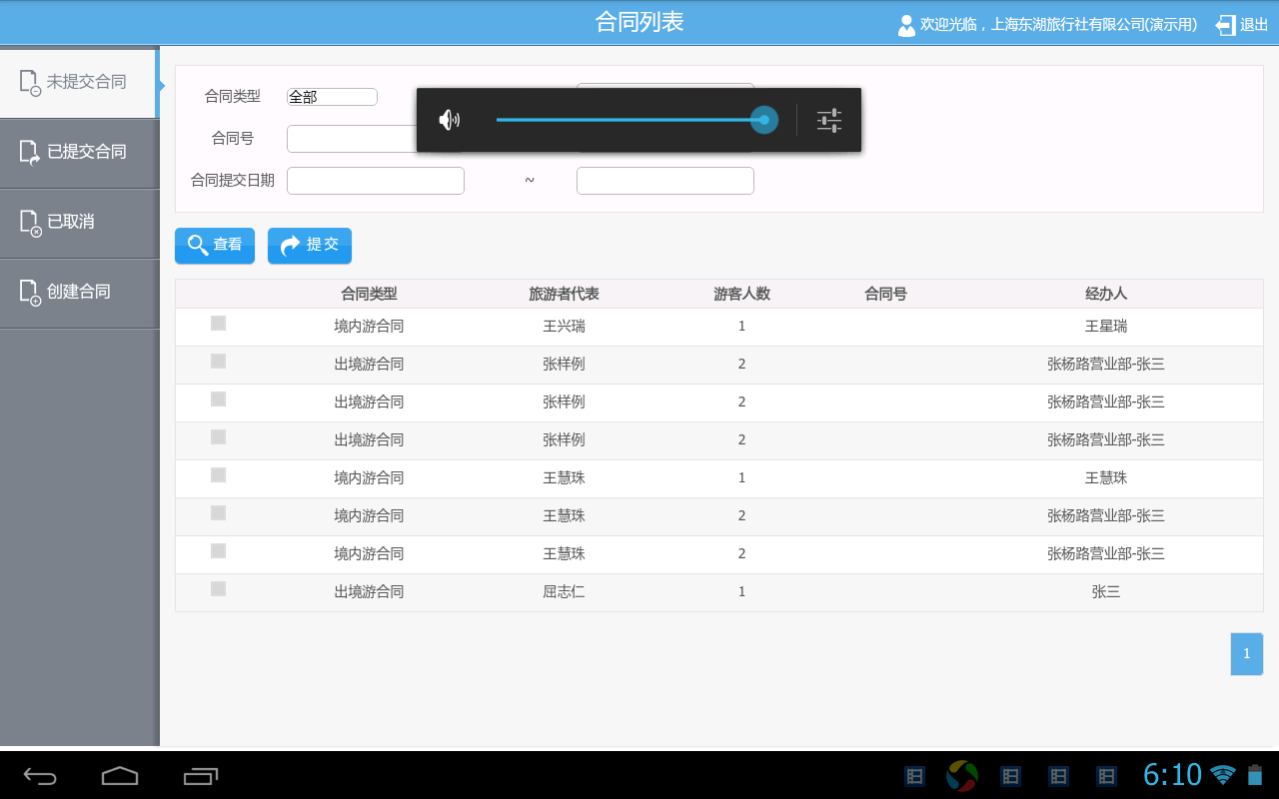The height and width of the screenshot is (799, 1279).
Task: Check the box in the second 张样例 row
Action: click(x=218, y=399)
